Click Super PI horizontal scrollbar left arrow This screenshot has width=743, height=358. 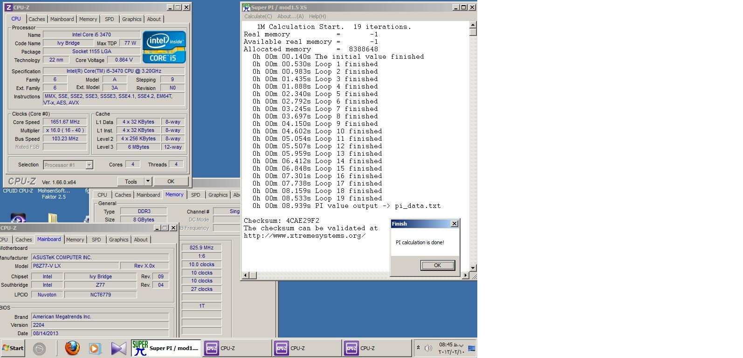[247, 275]
